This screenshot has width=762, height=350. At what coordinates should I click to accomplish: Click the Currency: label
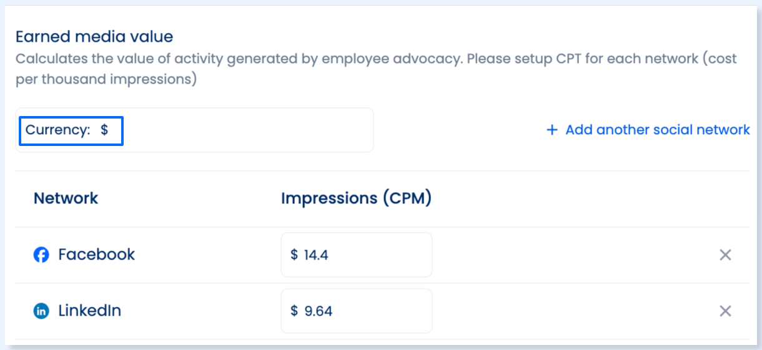58,130
